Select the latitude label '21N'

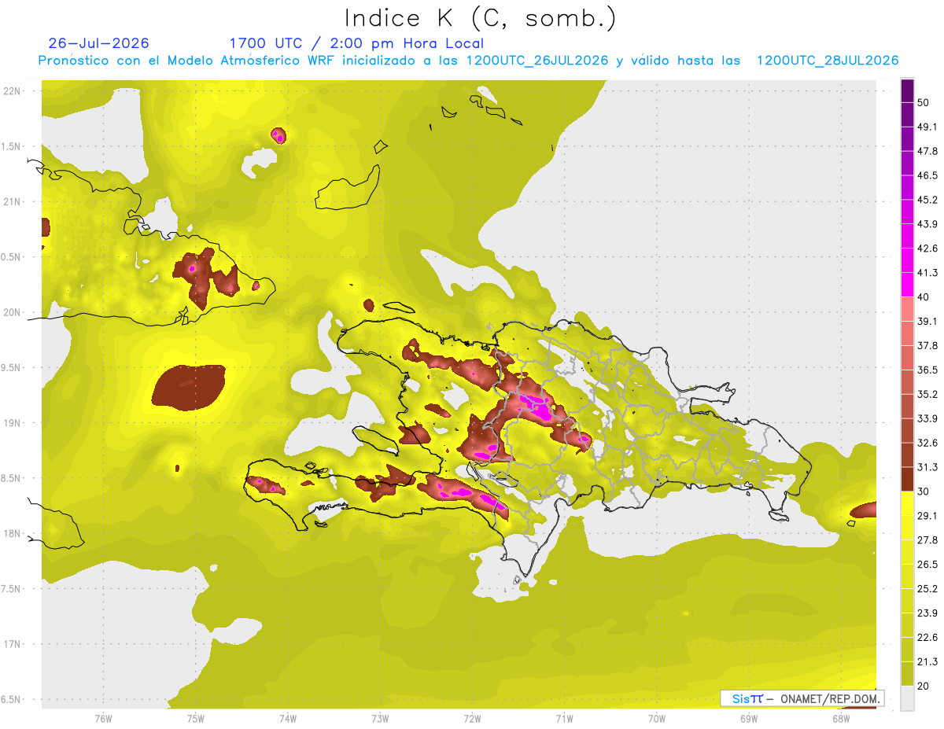pos(13,202)
